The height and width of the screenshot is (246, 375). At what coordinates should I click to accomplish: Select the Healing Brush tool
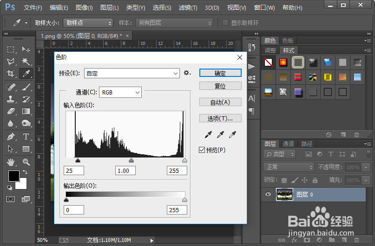pyautogui.click(x=11, y=87)
